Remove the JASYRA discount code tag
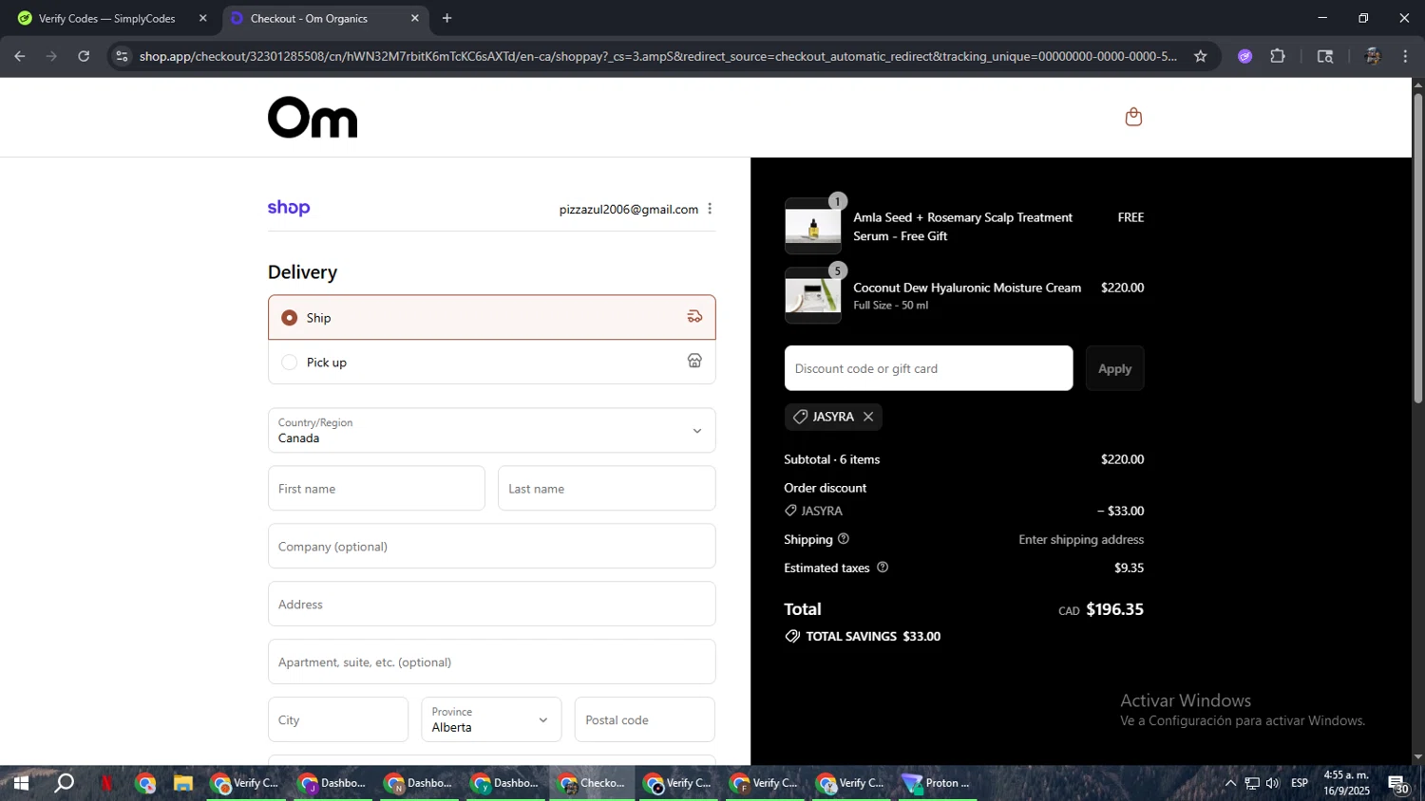Image resolution: width=1425 pixels, height=801 pixels. click(868, 417)
